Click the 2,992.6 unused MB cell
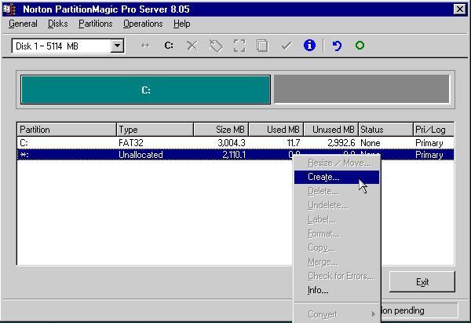 [341, 143]
